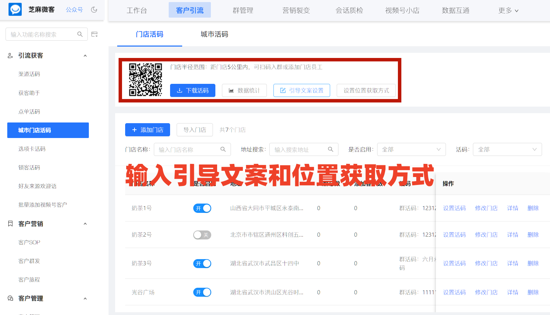
Task: Collapse the 客户管理 menu group
Action: pos(85,298)
